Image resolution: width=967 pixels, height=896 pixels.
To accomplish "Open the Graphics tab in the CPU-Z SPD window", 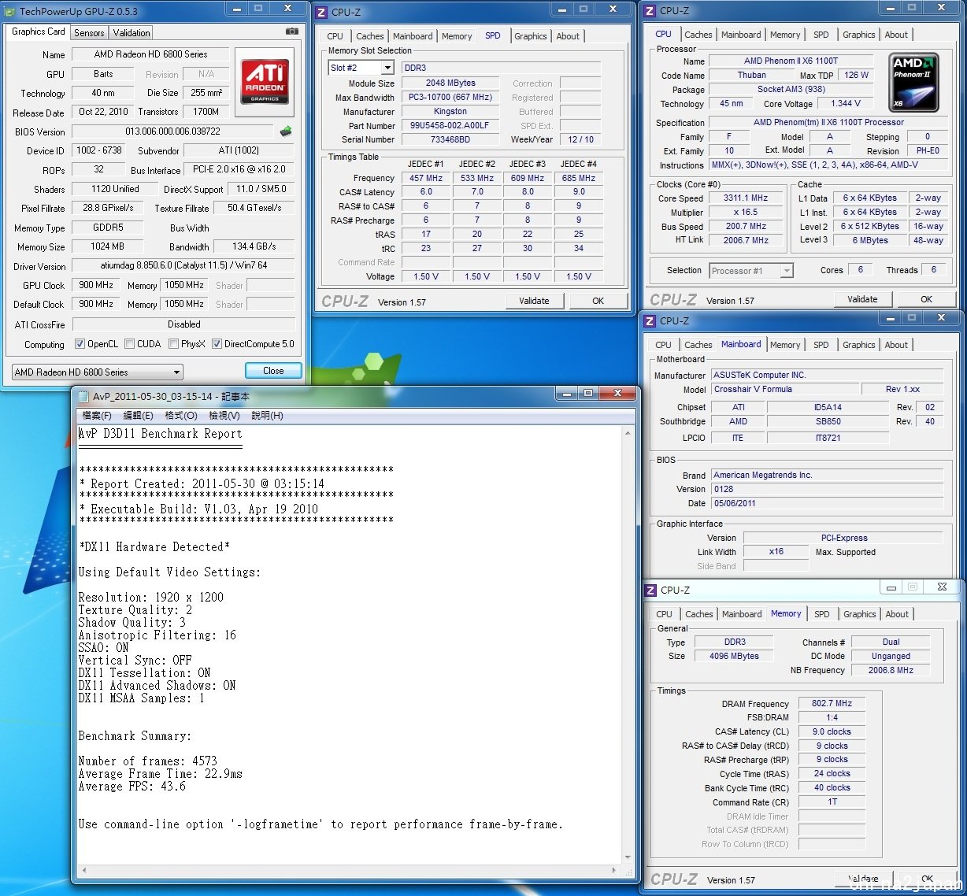I will tap(531, 36).
